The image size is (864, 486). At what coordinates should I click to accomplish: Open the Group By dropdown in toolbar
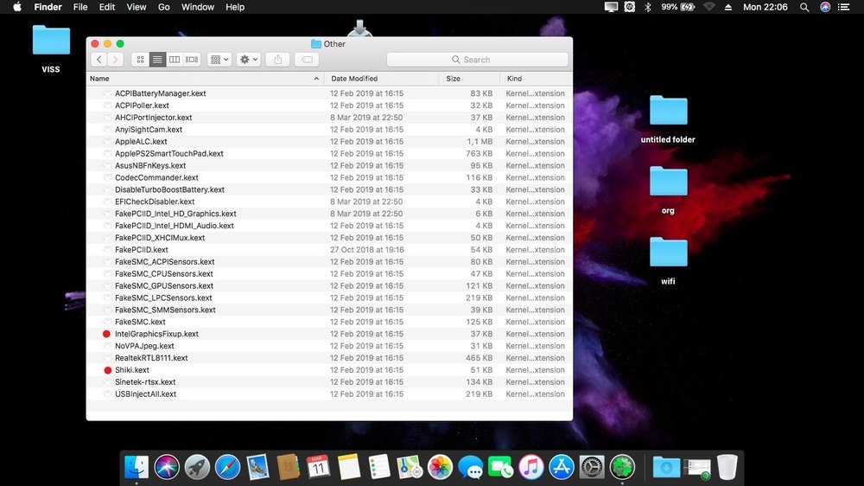click(219, 60)
